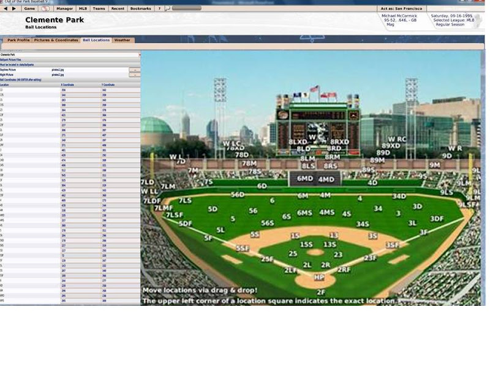Select the 6MD marker on the field
The height and width of the screenshot is (367, 490).
coord(305,179)
